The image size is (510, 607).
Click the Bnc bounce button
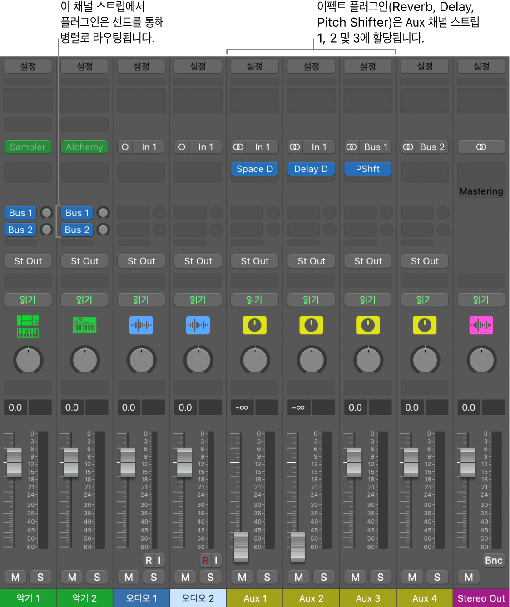tap(494, 560)
